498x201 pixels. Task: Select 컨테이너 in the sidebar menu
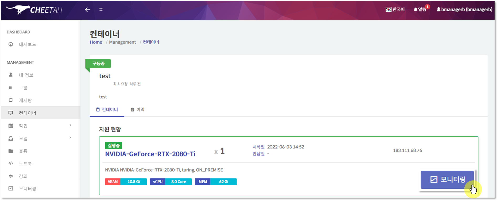[40, 113]
